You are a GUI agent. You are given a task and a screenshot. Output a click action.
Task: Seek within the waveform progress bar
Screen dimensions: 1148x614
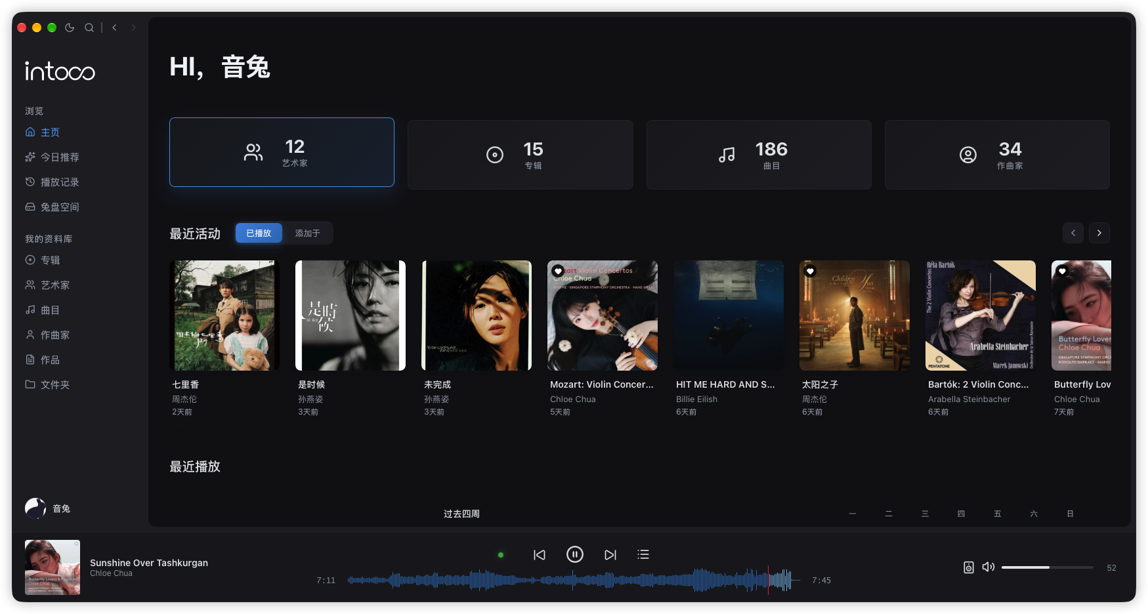click(x=574, y=581)
